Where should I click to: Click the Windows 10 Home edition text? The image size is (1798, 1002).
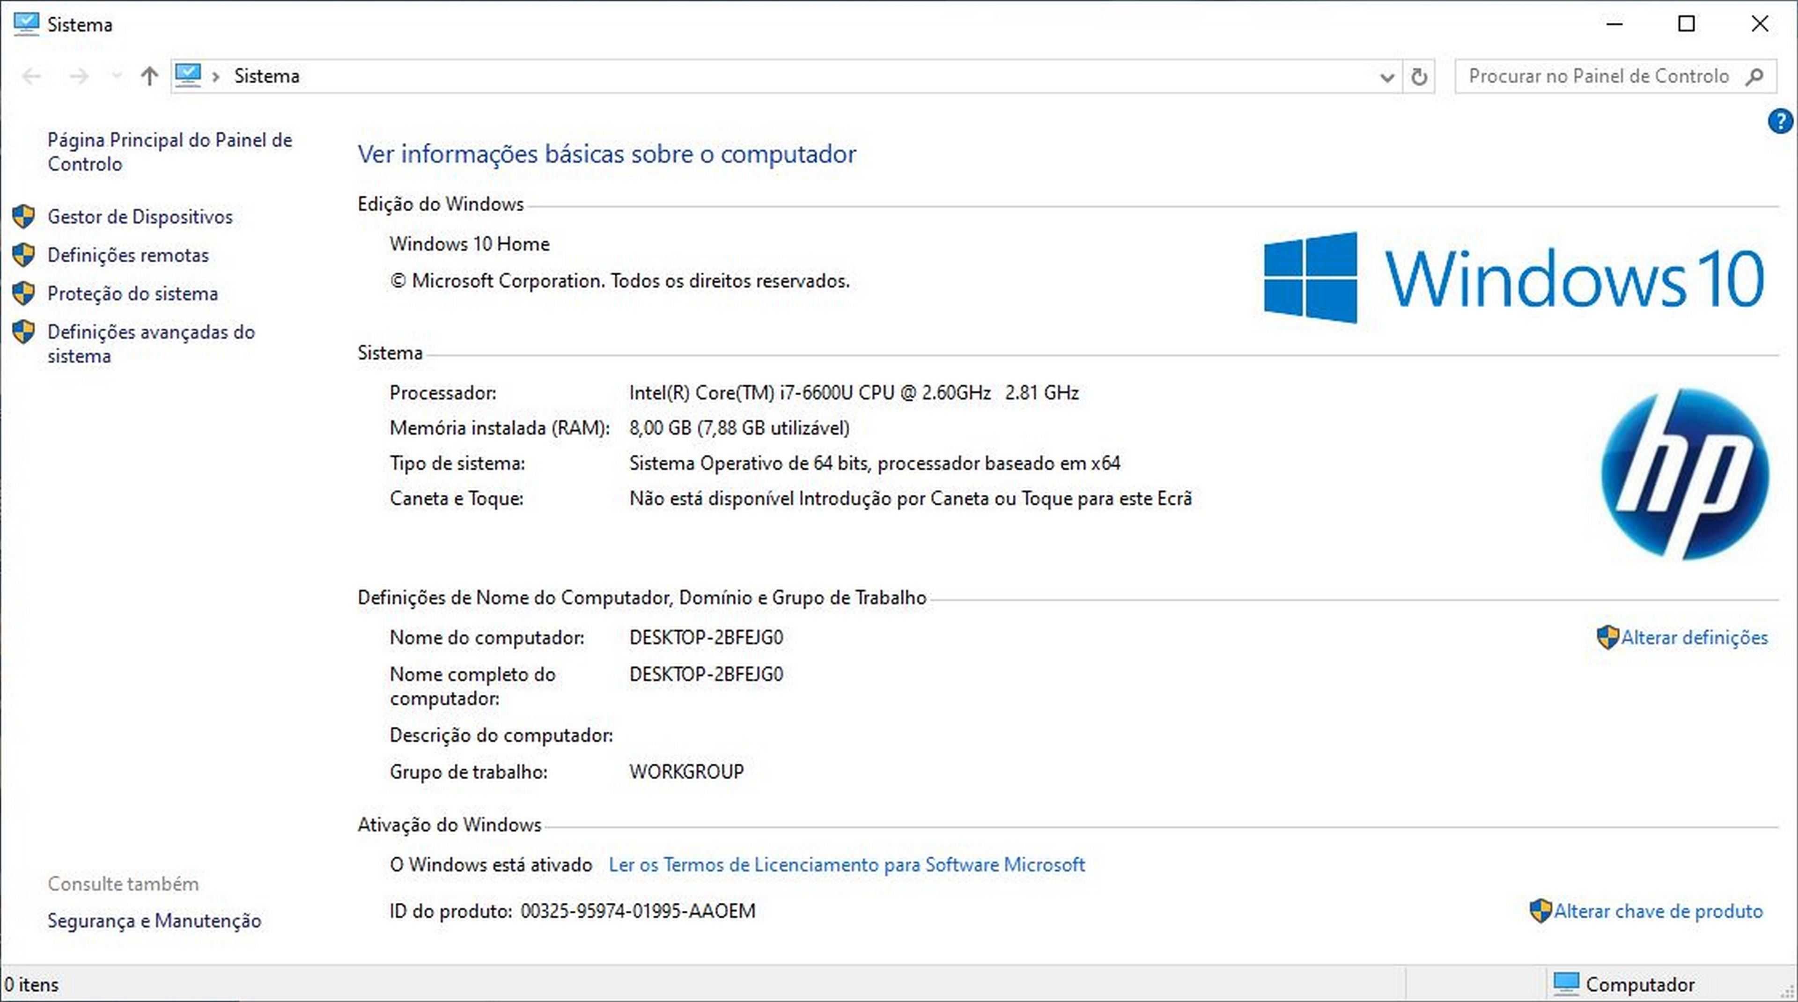click(x=469, y=243)
